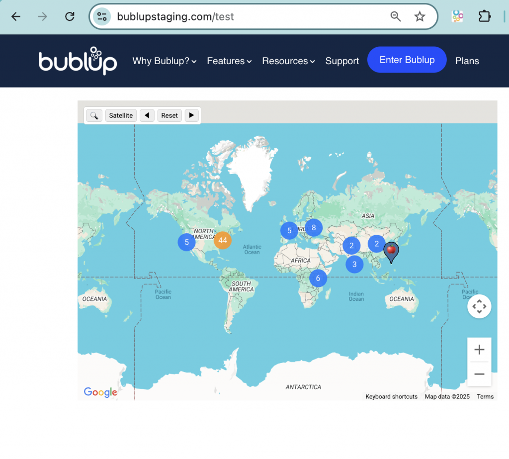The width and height of the screenshot is (509, 459).
Task: Expand the Why Bublup? dropdown menu
Action: point(164,61)
